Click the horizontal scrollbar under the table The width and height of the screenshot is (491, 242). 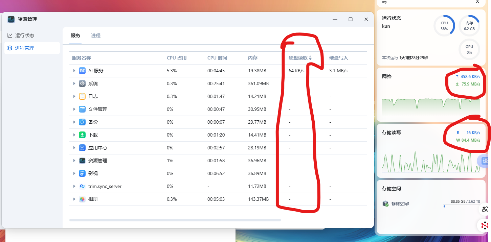point(175,220)
